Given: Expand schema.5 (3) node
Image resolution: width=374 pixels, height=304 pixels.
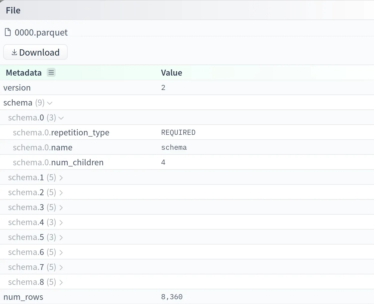Looking at the screenshot, I should pyautogui.click(x=61, y=237).
